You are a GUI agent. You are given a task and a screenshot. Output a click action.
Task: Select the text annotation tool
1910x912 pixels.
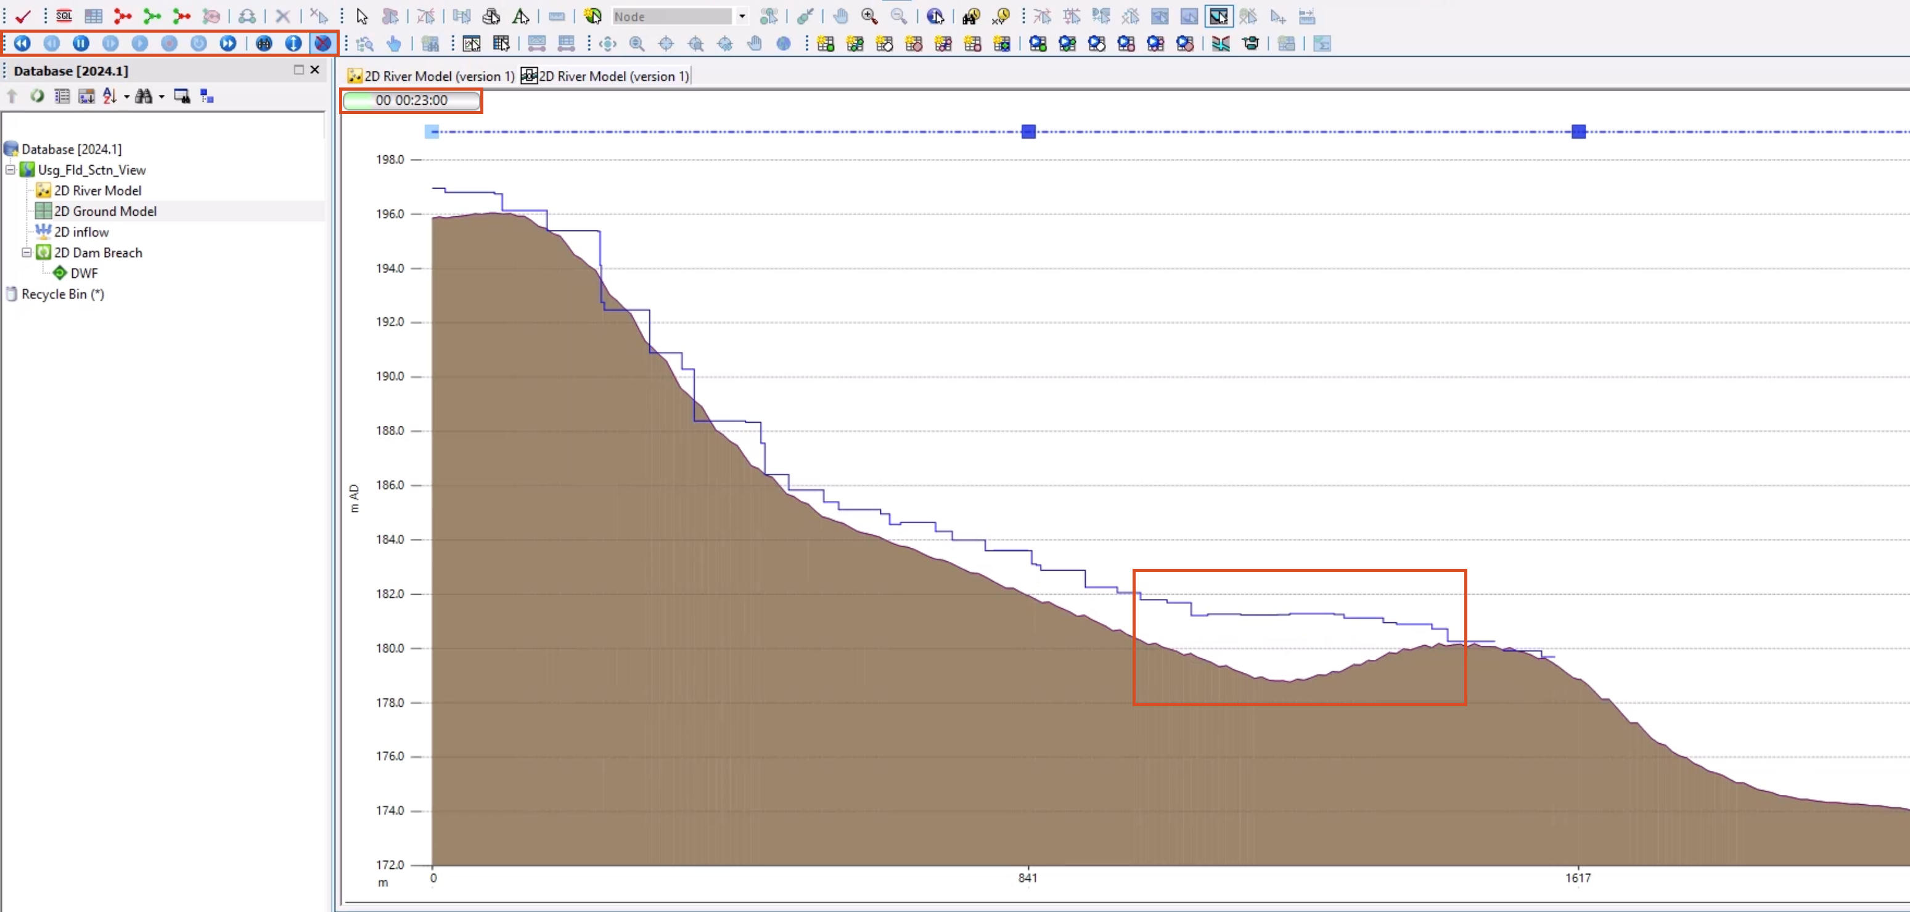pos(521,15)
